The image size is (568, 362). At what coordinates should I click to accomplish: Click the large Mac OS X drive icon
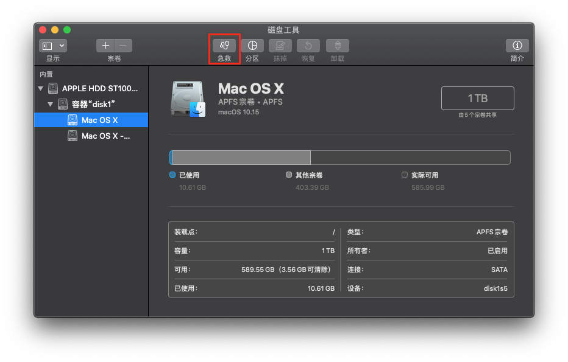point(188,99)
